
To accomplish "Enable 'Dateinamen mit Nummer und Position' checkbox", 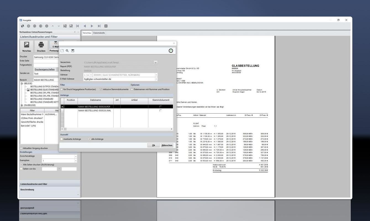I will click(x=132, y=89).
